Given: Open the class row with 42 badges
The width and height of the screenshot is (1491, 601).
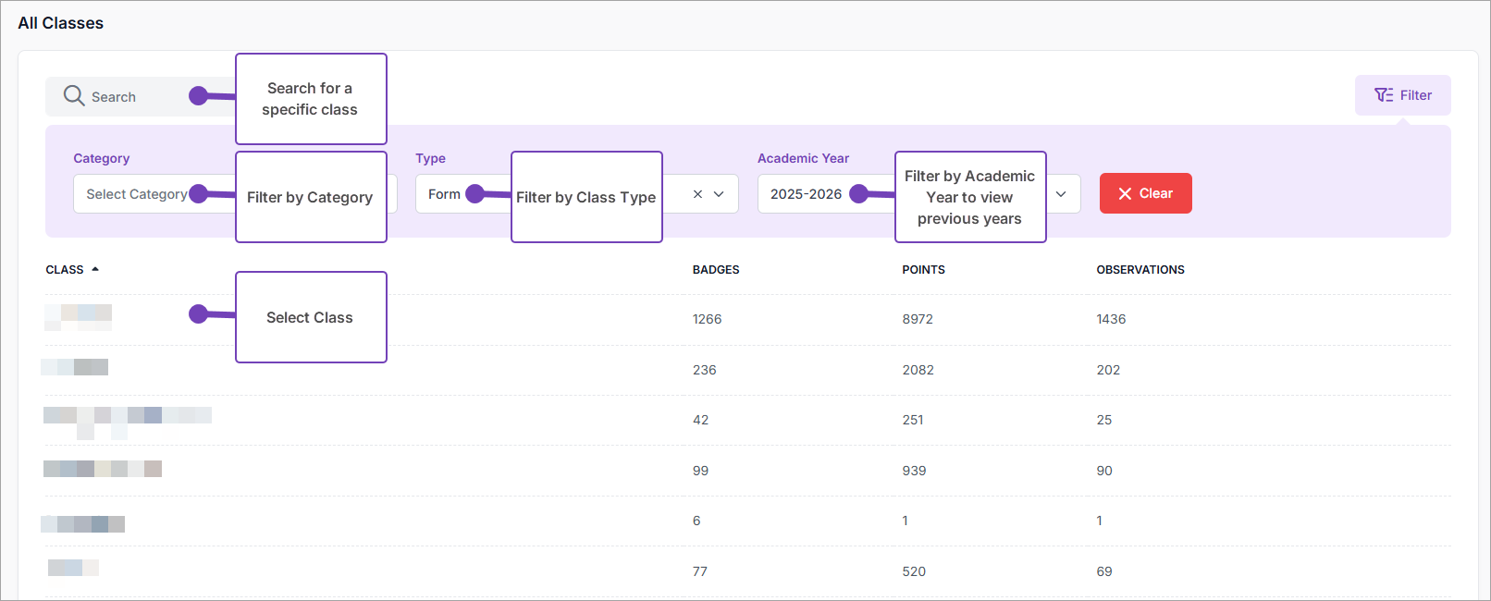Looking at the screenshot, I should coord(127,416).
